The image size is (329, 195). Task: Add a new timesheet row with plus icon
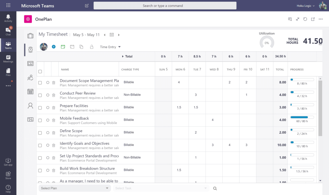[x=54, y=47]
